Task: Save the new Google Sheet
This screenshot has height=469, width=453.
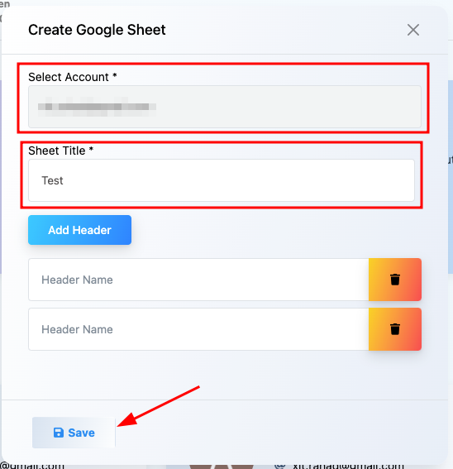Action: point(74,433)
